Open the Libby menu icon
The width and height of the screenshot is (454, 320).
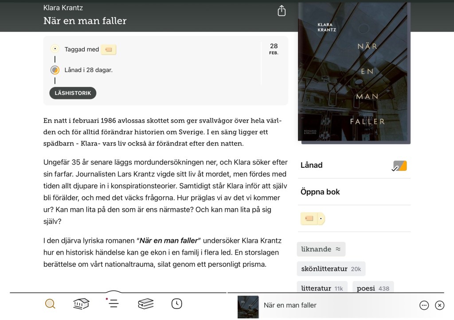click(x=113, y=304)
